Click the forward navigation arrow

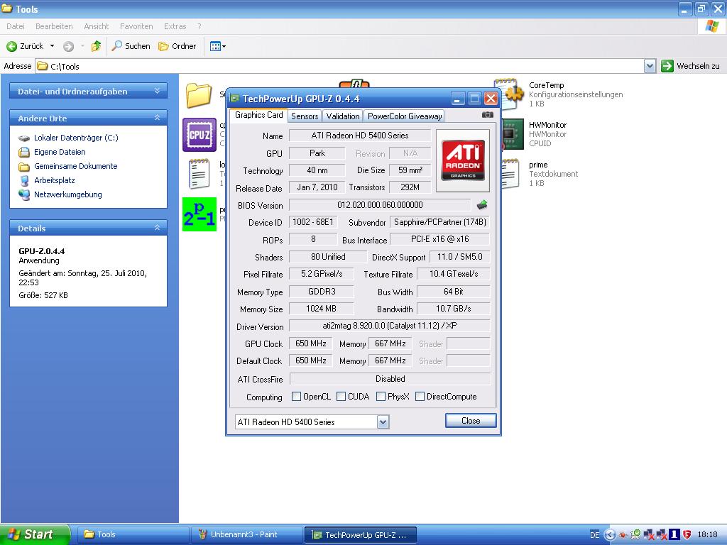(x=69, y=46)
